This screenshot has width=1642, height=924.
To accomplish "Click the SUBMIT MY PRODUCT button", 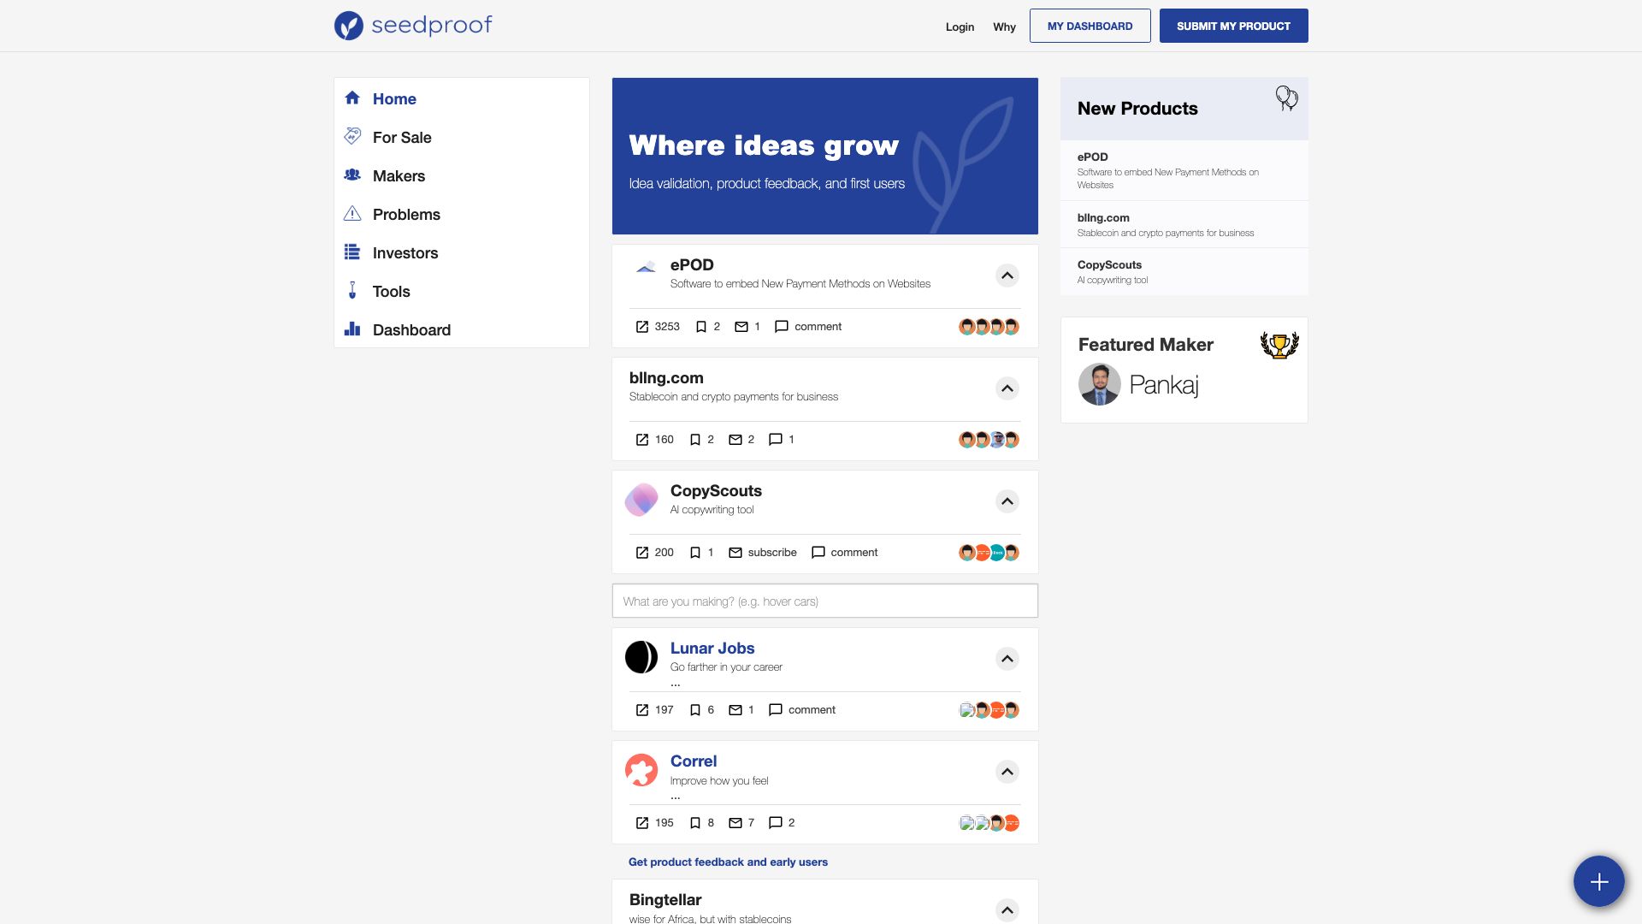I will point(1233,26).
